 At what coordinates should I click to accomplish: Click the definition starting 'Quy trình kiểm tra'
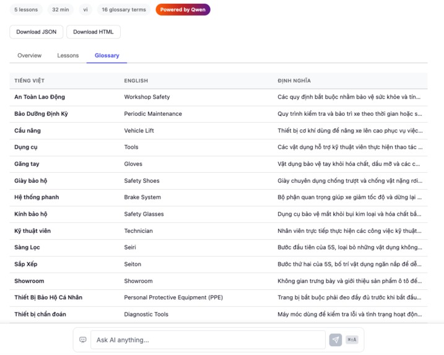(x=350, y=113)
